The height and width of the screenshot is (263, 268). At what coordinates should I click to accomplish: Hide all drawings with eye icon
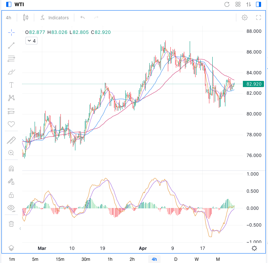point(11,208)
